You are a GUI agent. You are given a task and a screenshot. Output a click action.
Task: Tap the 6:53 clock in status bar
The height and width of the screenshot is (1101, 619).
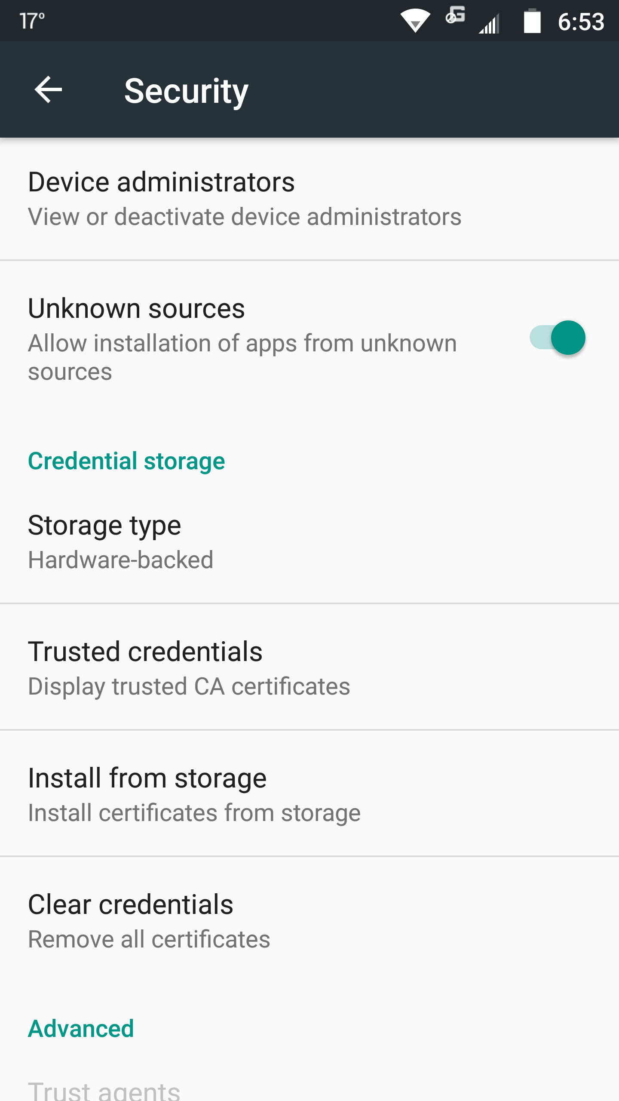pyautogui.click(x=581, y=22)
